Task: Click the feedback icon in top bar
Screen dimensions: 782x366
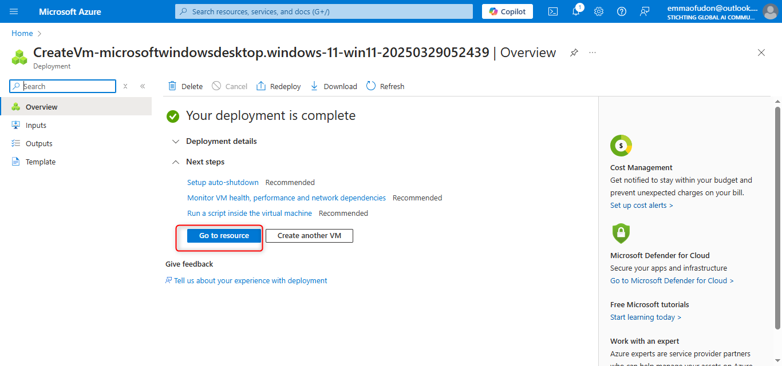Action: [645, 11]
